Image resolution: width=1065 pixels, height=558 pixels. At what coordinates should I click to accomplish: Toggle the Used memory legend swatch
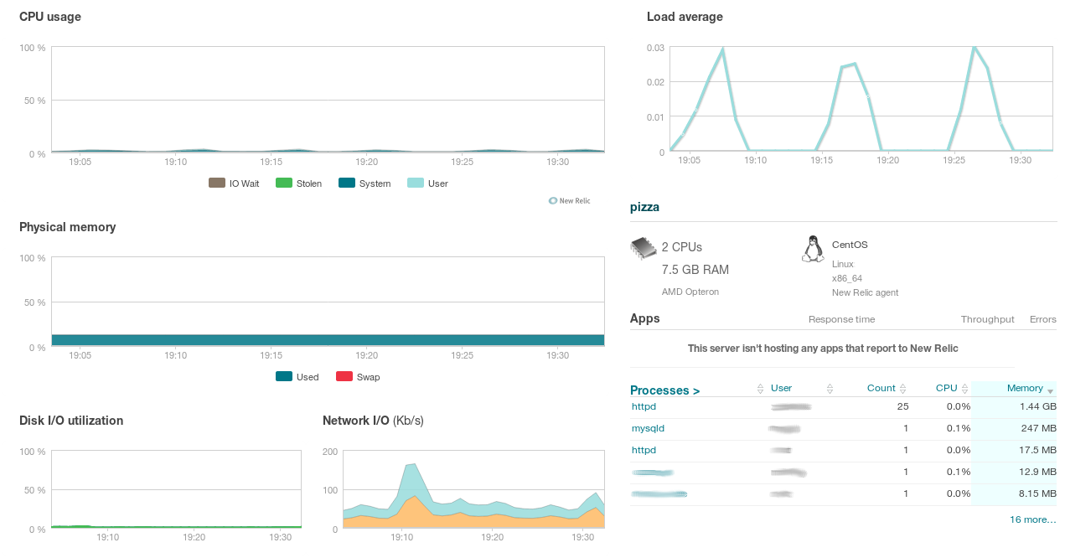pos(283,376)
